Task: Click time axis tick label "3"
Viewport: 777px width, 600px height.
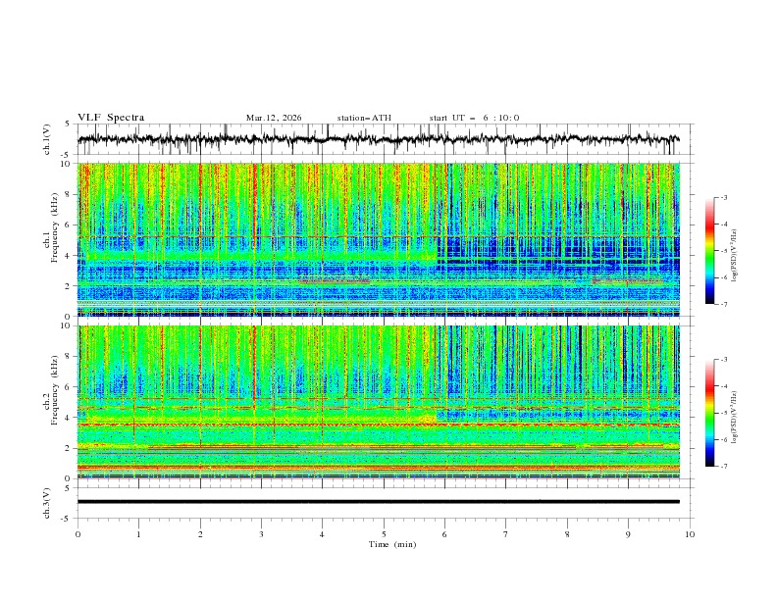Action: click(x=261, y=534)
